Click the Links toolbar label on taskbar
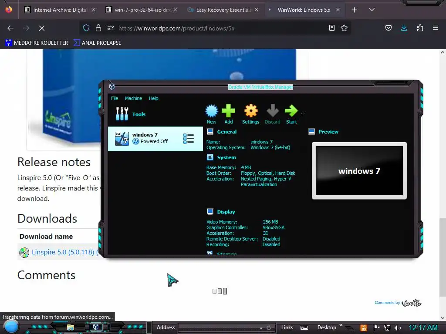Image resolution: width=446 pixels, height=334 pixels. (287, 327)
